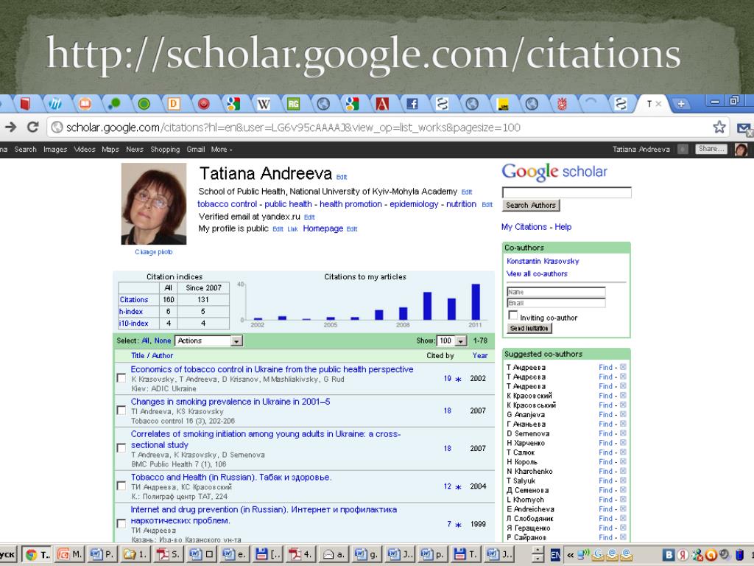Click Find next to G Ananjeva
This screenshot has width=754, height=566.
coord(605,414)
